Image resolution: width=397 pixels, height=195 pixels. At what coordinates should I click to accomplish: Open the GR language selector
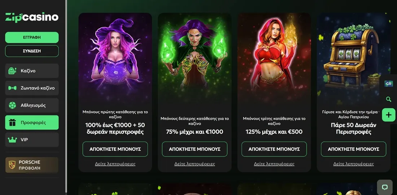(x=388, y=84)
